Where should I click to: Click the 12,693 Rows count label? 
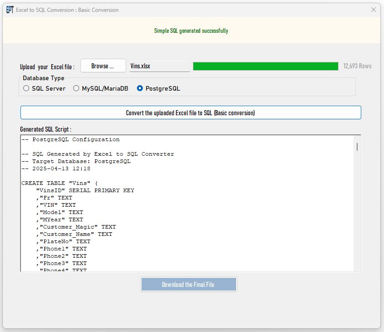pos(357,66)
